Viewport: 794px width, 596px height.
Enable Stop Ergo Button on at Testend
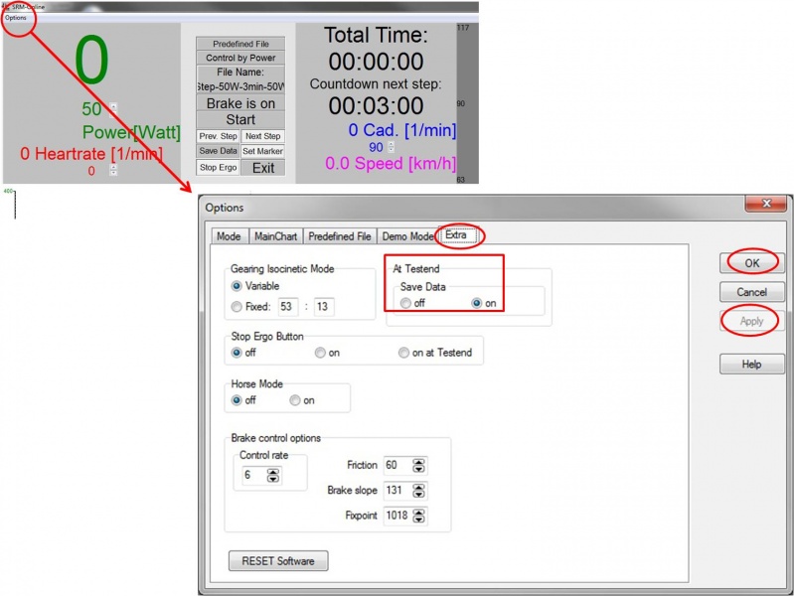(x=403, y=353)
